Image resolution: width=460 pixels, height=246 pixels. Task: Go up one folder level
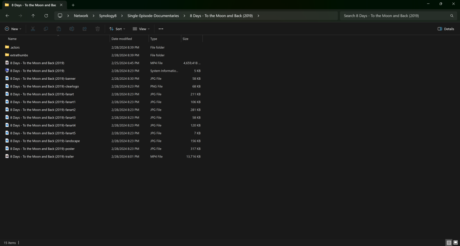pos(33,16)
